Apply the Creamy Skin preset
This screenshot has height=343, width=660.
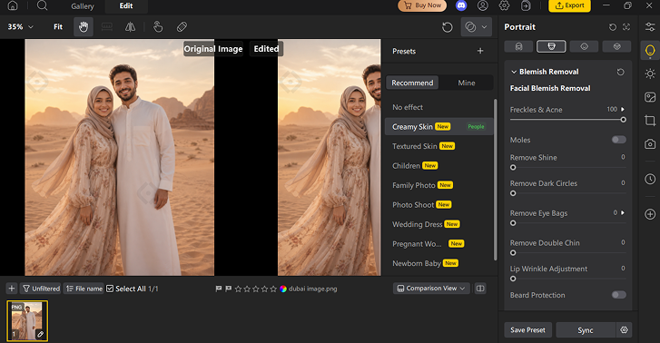[439, 127]
